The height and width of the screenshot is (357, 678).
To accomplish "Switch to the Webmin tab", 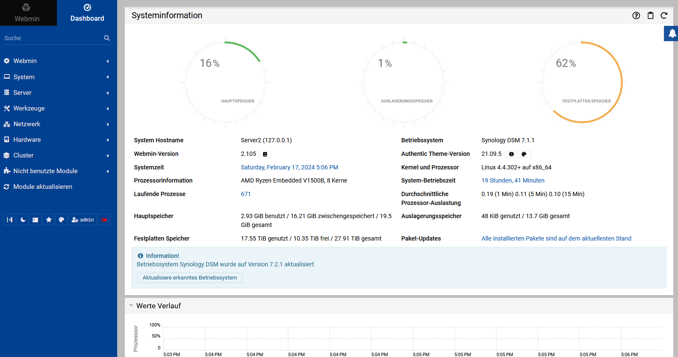I will pos(27,13).
